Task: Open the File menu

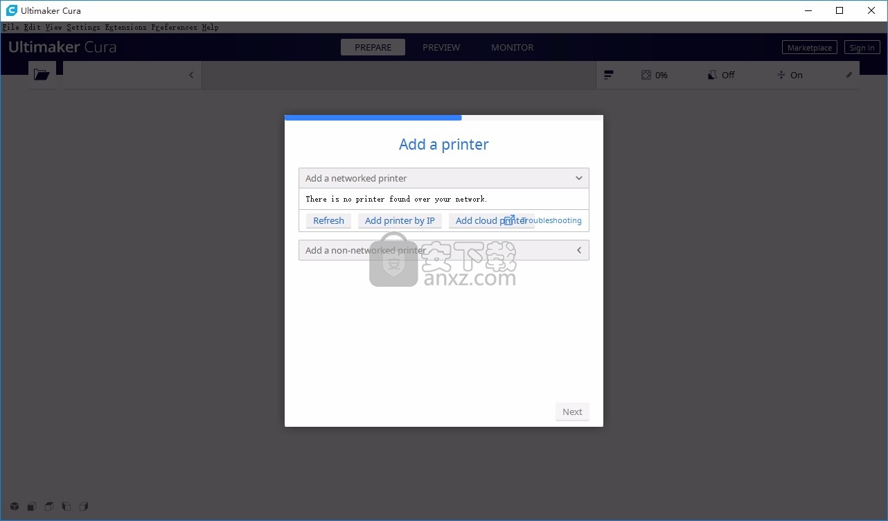Action: (x=11, y=28)
